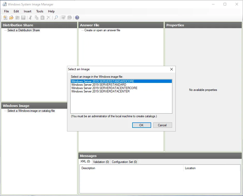Viewport: 243px width, 196px height.
Task: Click 'Select a Windows image or catalog file'
Action: tap(31, 111)
